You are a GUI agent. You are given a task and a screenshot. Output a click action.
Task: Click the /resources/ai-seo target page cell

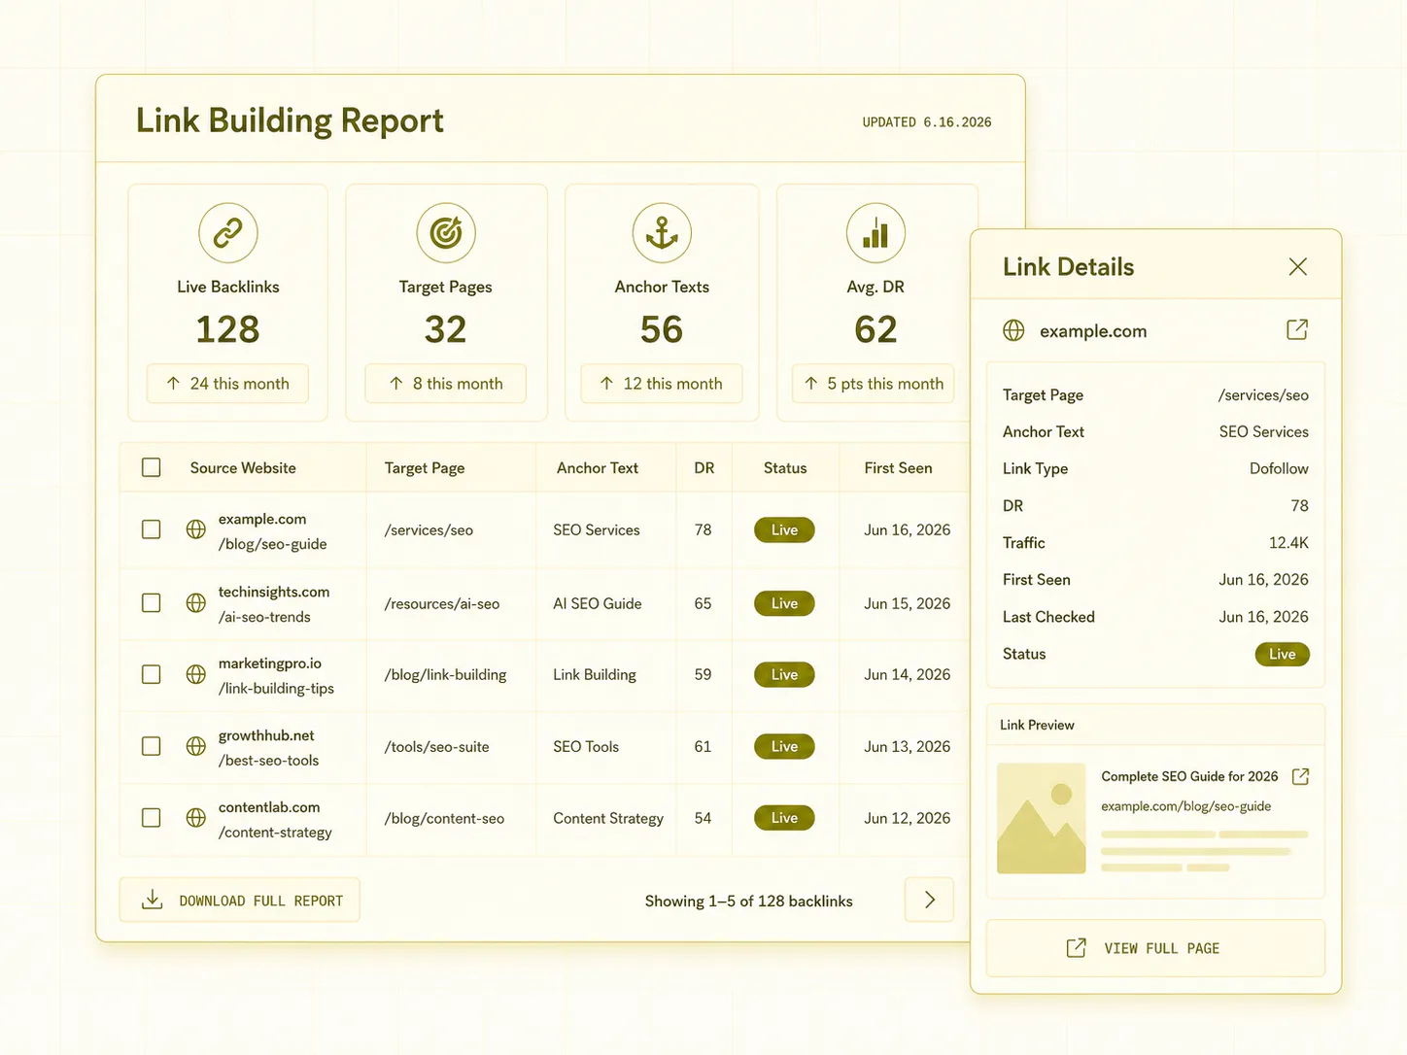(442, 603)
